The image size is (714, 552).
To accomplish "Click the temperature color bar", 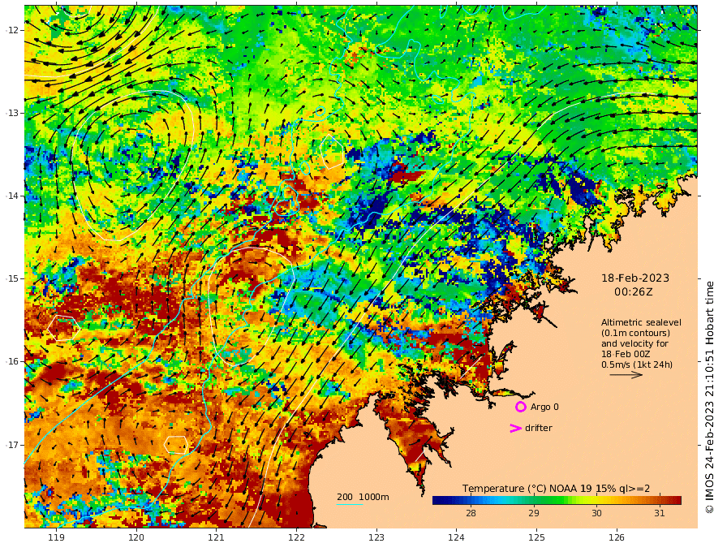I will [x=557, y=500].
